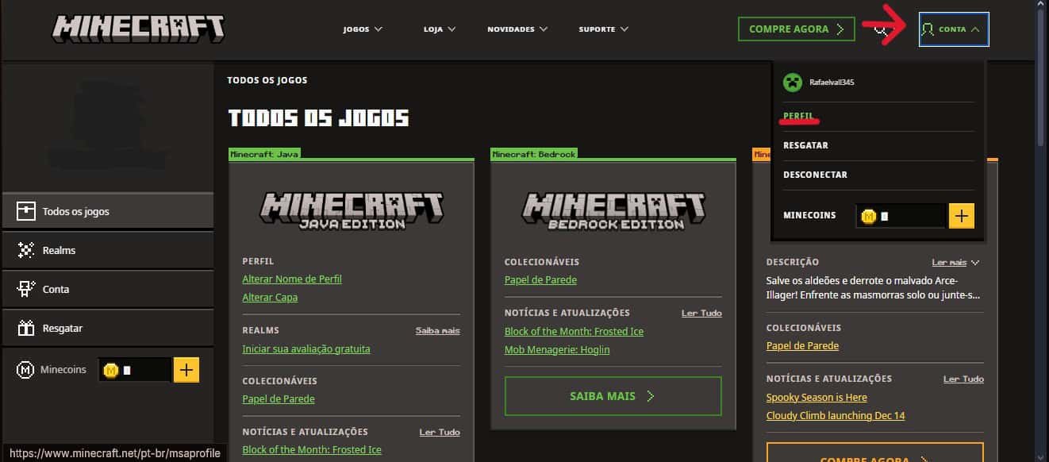Click the Minecraft logo in the header
Image resolution: width=1049 pixels, height=462 pixels.
click(139, 29)
